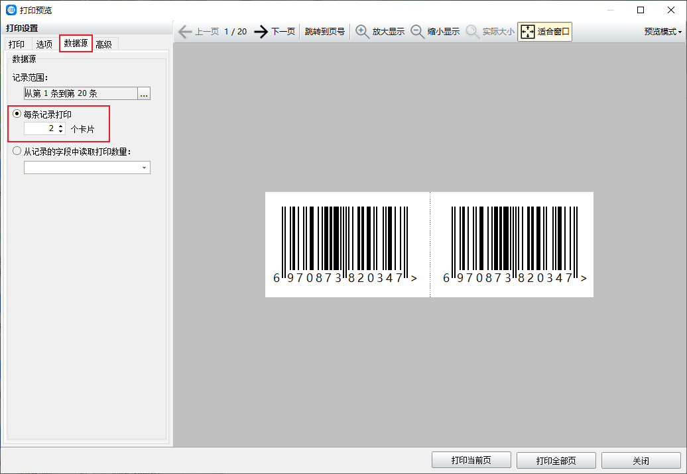687x474 pixels.
Task: Click the fit to window icon
Action: tap(528, 32)
